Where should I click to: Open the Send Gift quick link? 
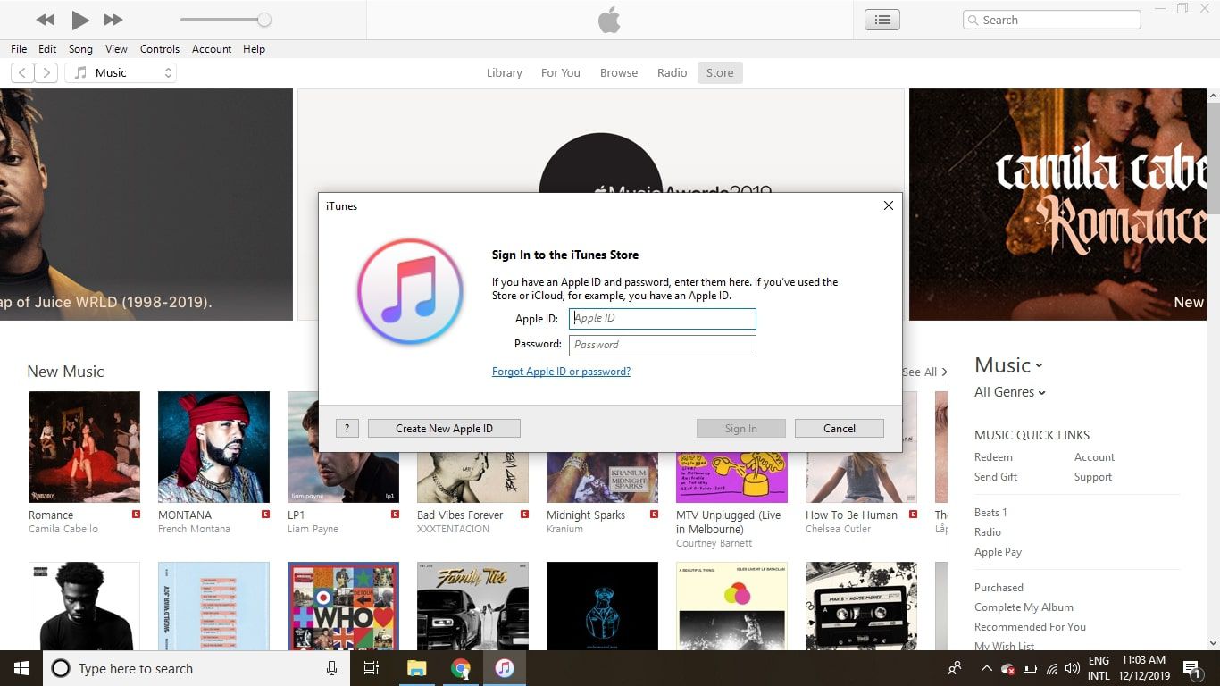tap(996, 477)
